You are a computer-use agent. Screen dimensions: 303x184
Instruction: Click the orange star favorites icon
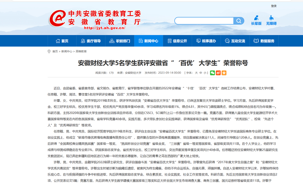224,72
